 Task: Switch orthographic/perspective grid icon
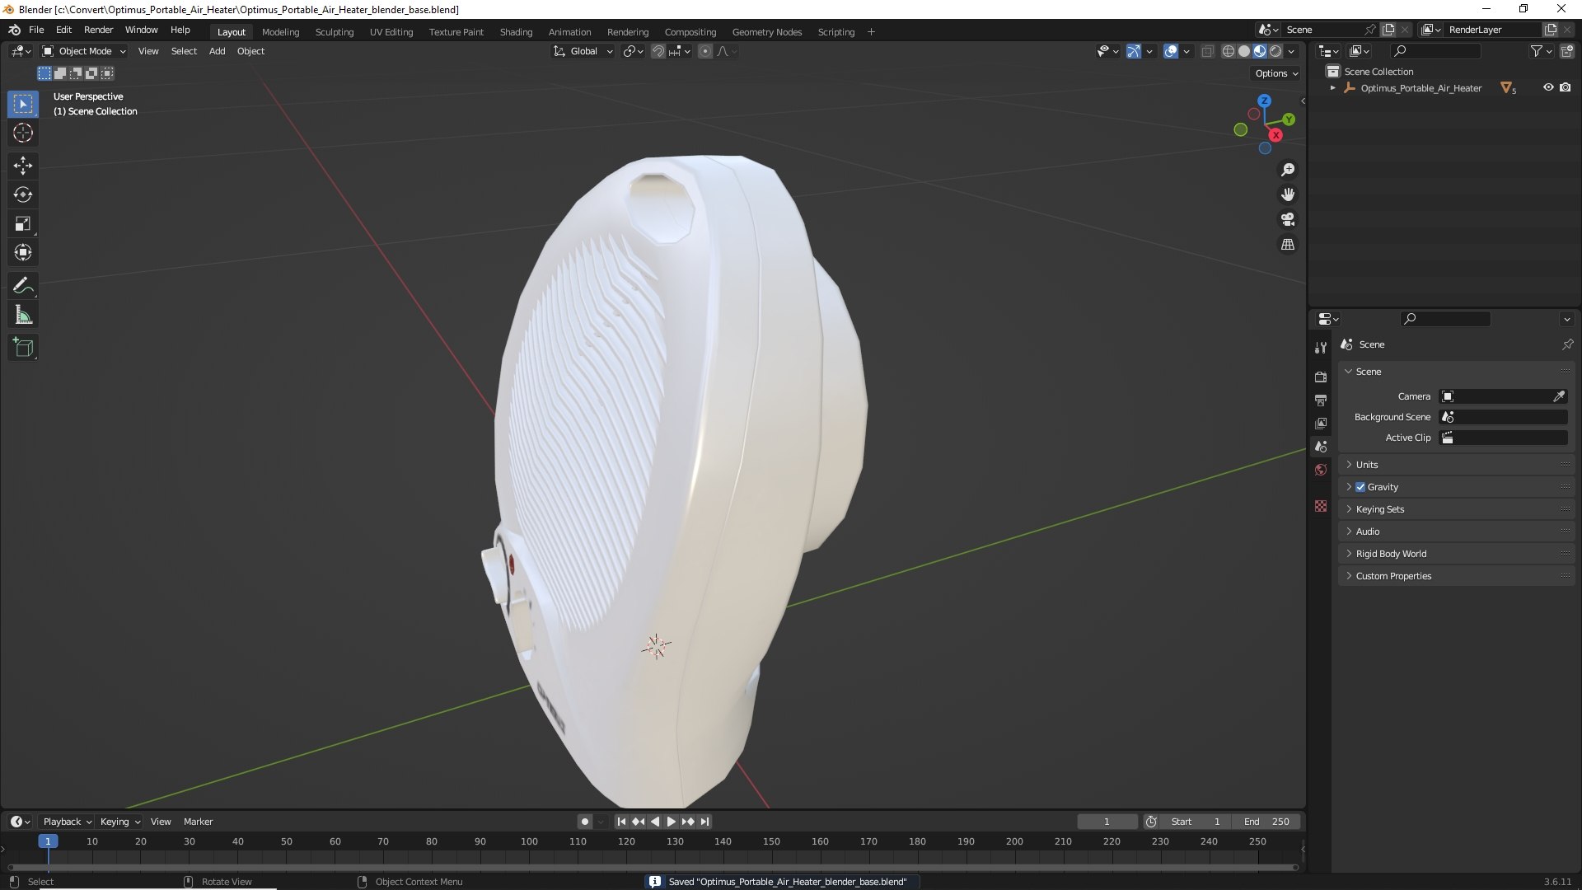pos(1287,245)
